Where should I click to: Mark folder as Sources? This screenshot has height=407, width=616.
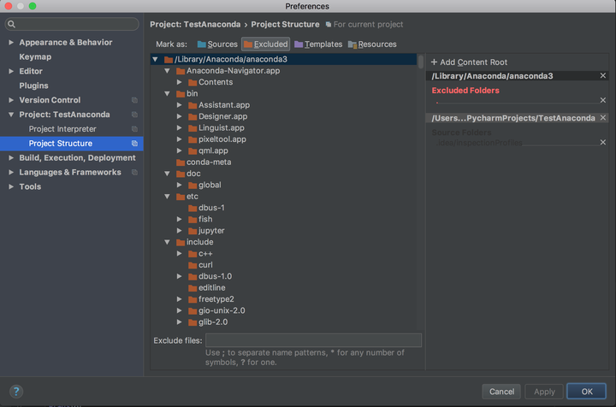(x=217, y=44)
